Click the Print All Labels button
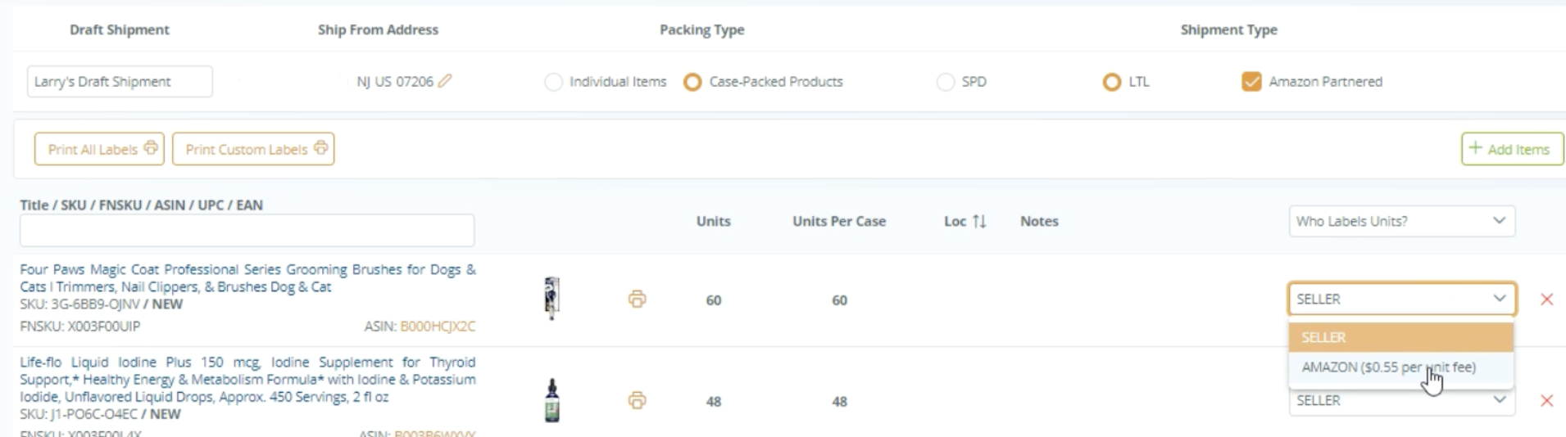 (x=99, y=149)
